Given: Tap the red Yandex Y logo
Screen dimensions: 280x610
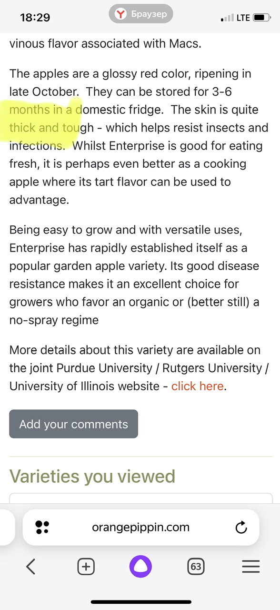Looking at the screenshot, I should point(122,14).
